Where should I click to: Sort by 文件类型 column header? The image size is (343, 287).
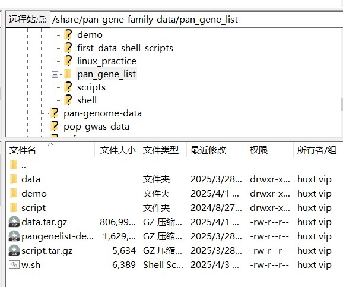pyautogui.click(x=163, y=150)
